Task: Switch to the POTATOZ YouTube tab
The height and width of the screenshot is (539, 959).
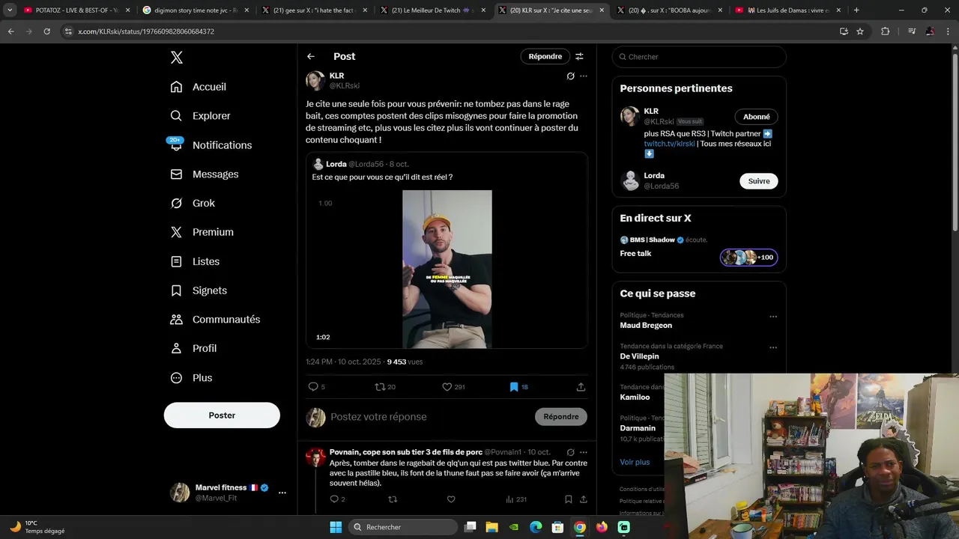Action: pos(75,10)
